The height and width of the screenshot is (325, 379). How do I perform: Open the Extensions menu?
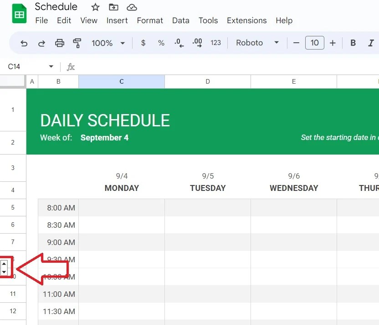point(246,20)
